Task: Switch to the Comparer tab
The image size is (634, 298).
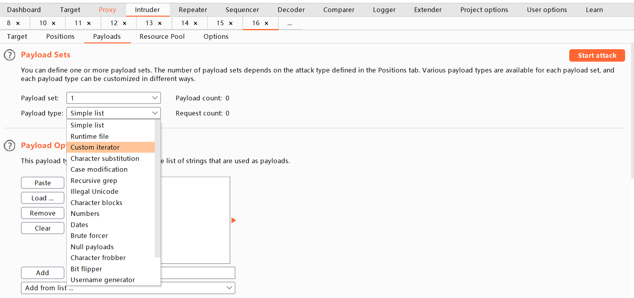Action: pos(339,10)
